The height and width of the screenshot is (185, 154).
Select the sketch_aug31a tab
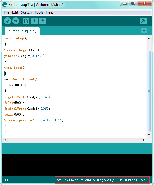point(22,31)
